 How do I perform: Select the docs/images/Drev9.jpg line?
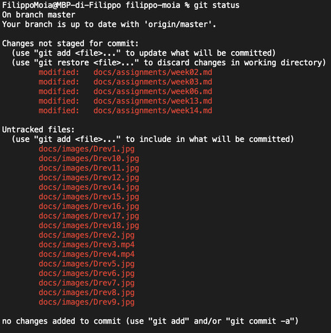tap(87, 302)
